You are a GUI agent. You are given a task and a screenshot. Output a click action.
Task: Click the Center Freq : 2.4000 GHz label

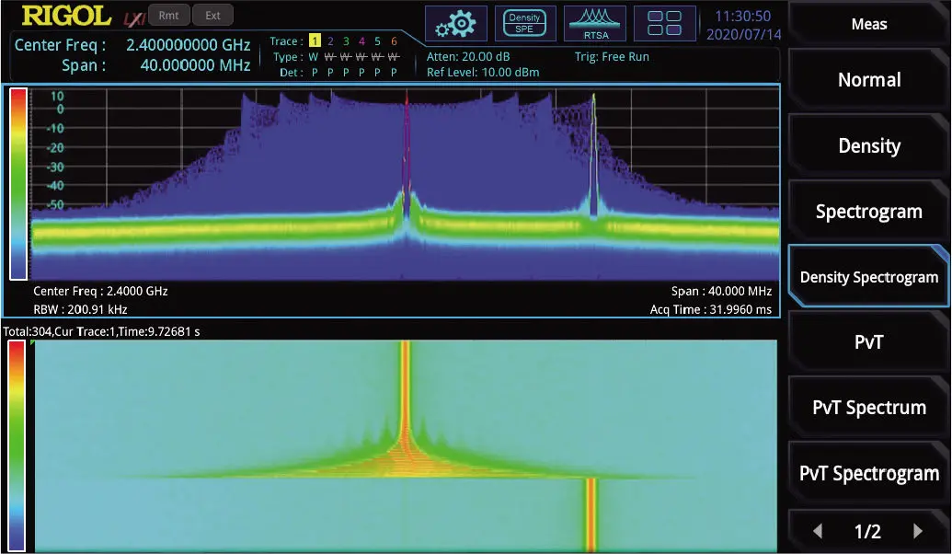point(100,291)
